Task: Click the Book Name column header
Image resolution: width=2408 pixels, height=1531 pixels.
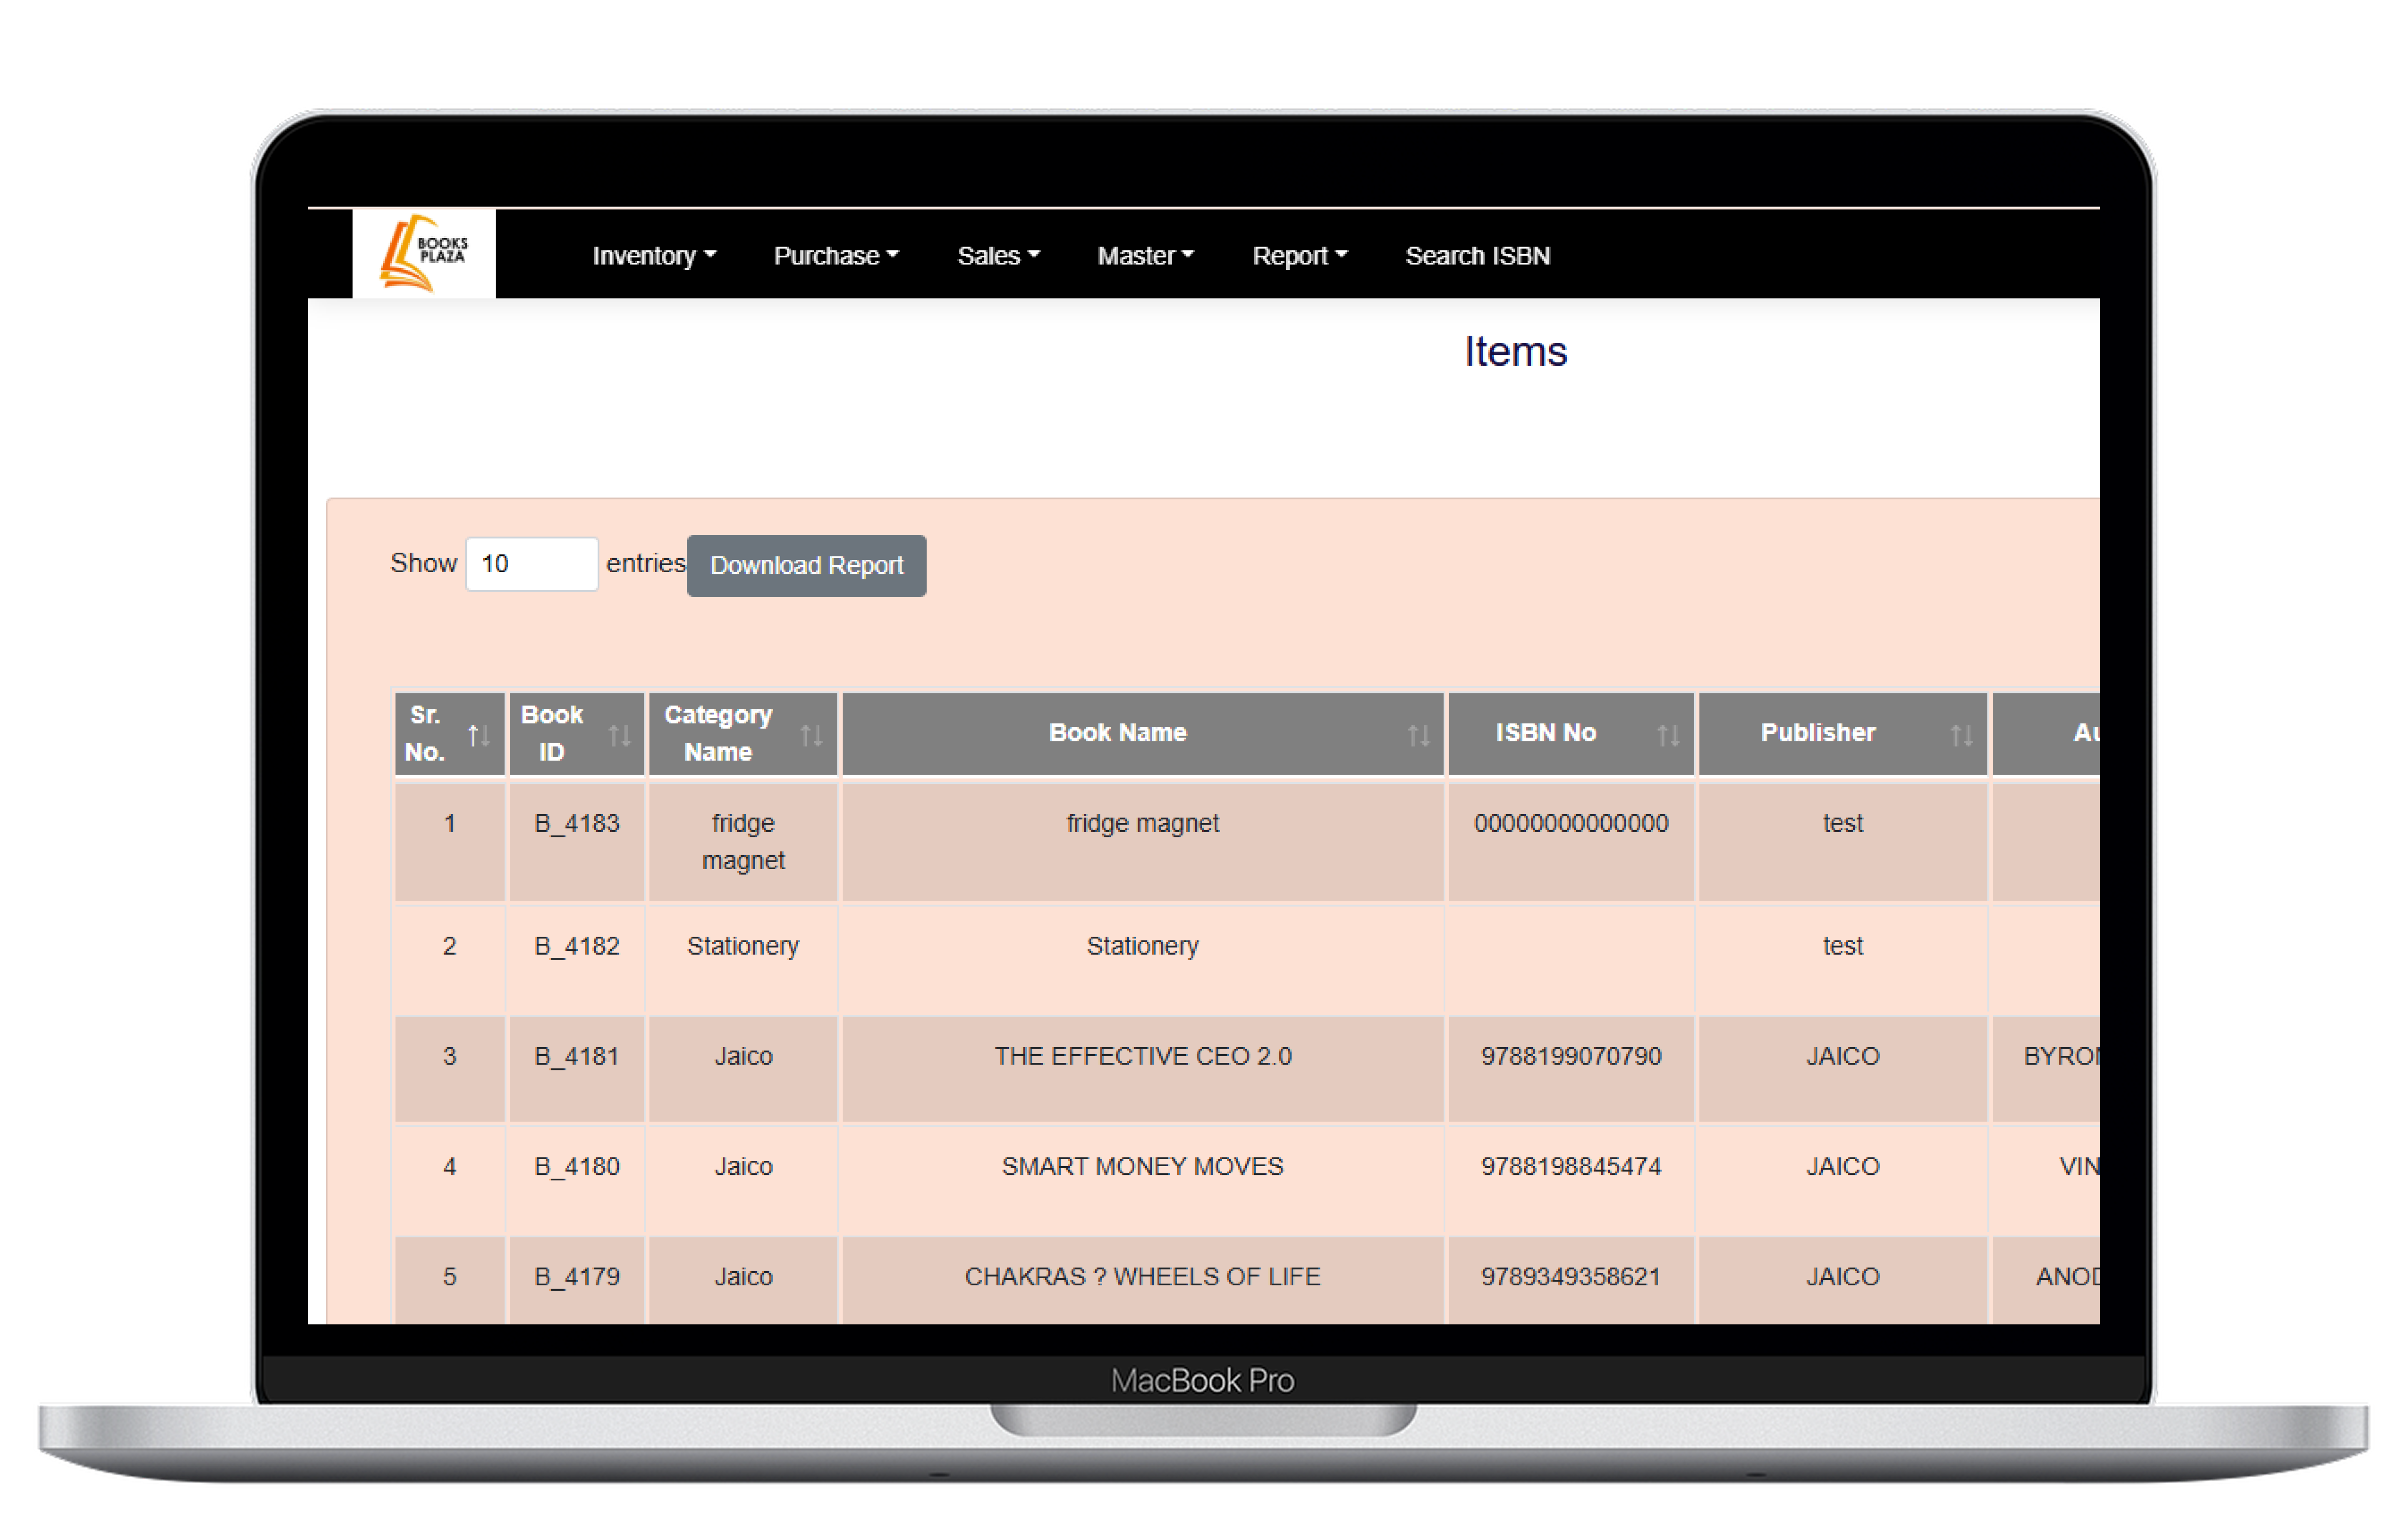Action: (1143, 733)
